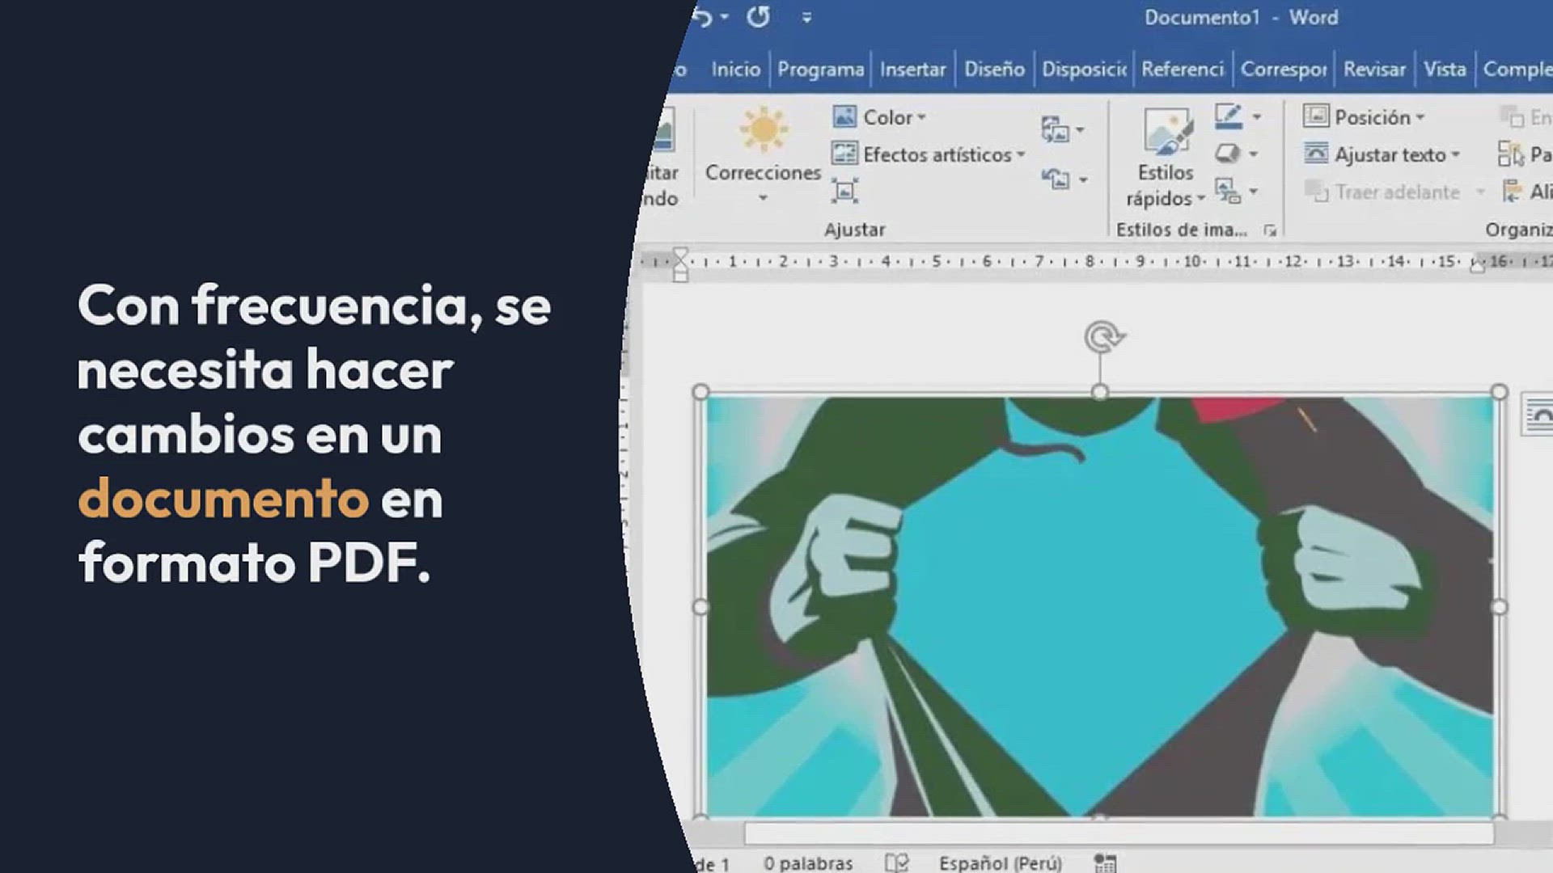Click the macro recording icon in the status bar

1105,862
